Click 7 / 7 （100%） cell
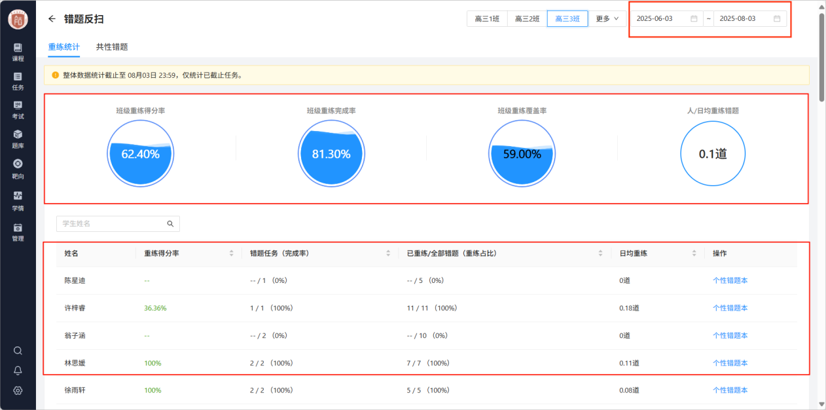Screen dimensions: 826x410 coord(428,363)
